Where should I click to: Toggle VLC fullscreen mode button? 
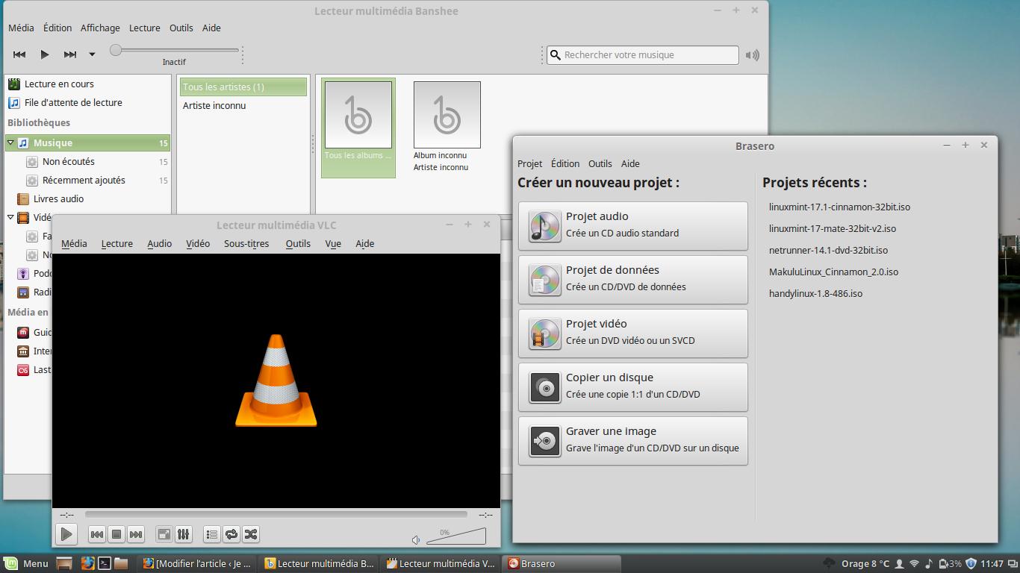164,534
